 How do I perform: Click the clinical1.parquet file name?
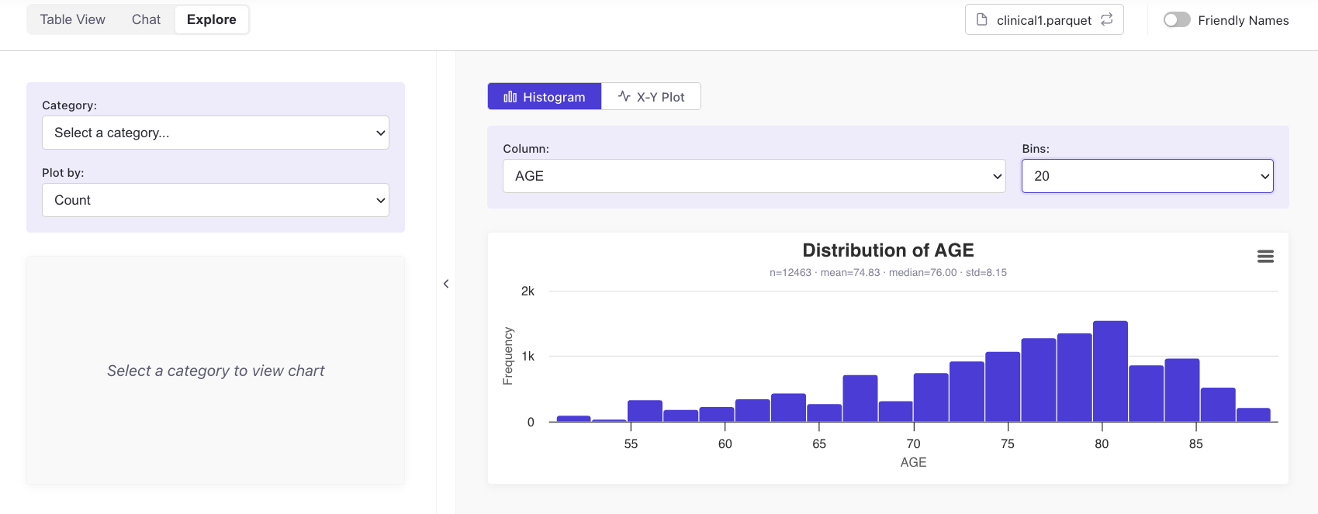(x=1044, y=20)
